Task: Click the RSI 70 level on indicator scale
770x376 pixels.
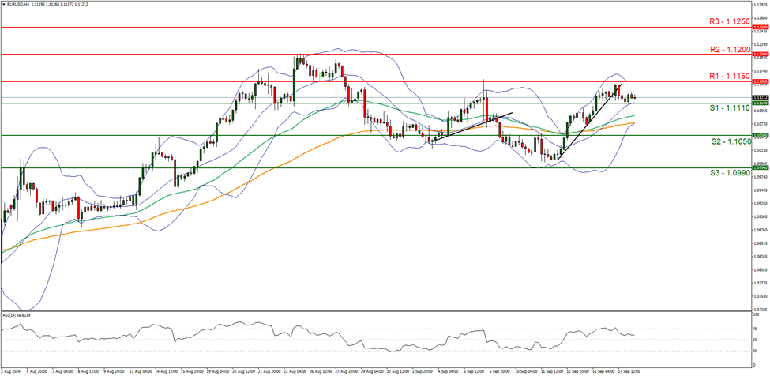Action: click(757, 328)
